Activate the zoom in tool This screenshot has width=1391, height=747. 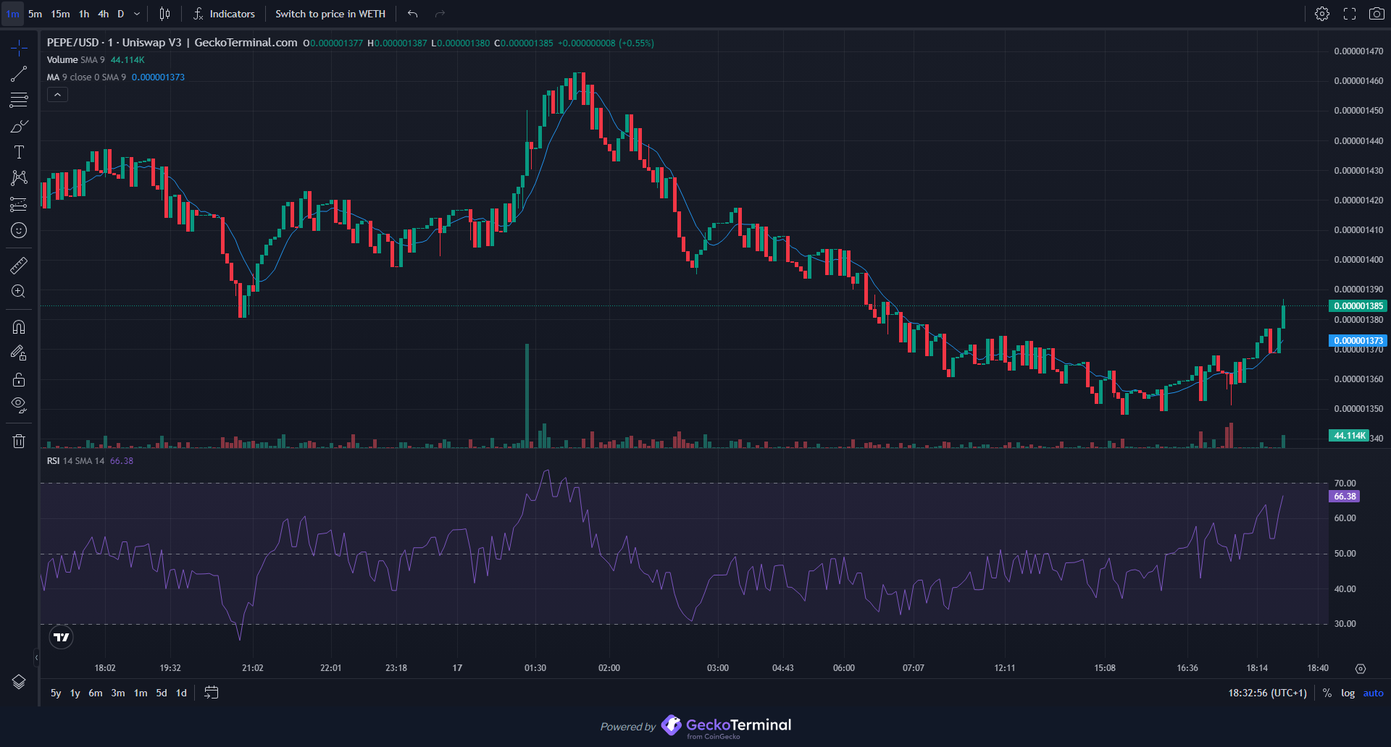coord(19,292)
